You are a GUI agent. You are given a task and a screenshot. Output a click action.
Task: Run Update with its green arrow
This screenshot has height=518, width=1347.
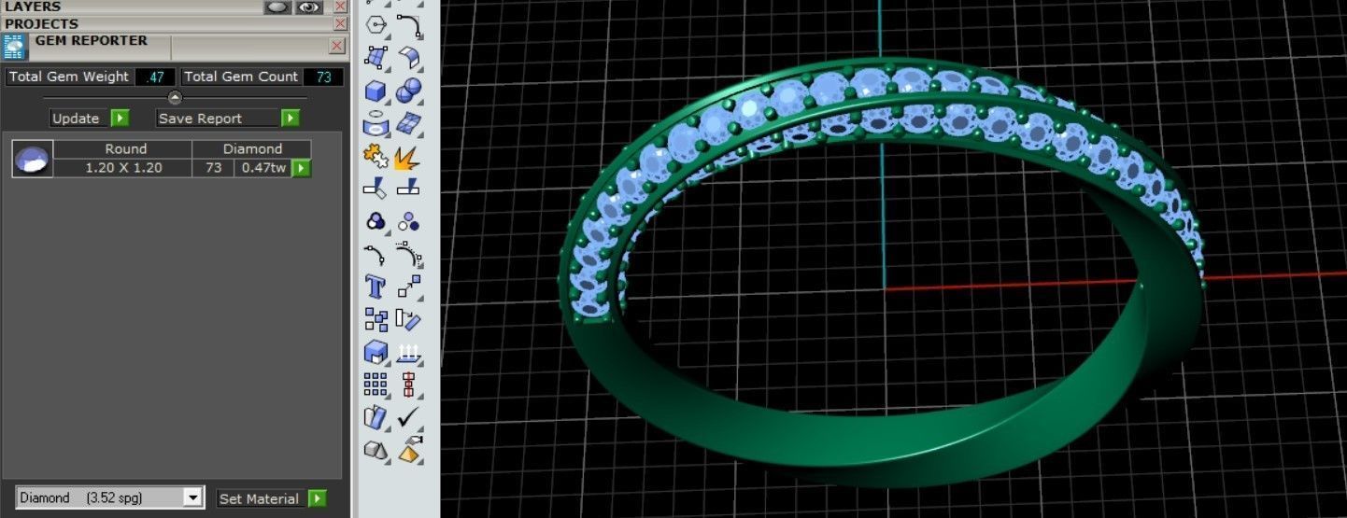coord(120,119)
